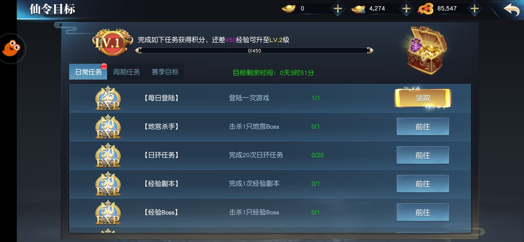This screenshot has height=242, width=524.
Task: Tap the 25 EXP daily login medal
Action: (108, 98)
